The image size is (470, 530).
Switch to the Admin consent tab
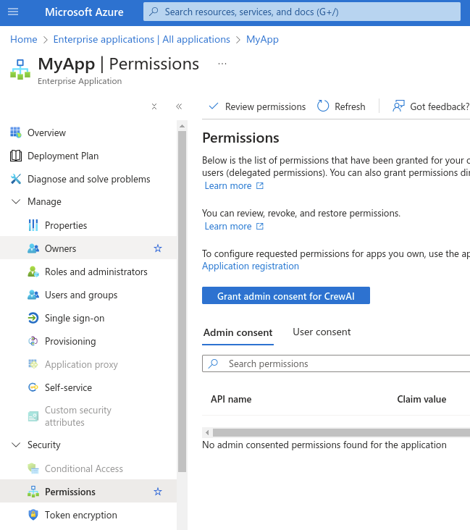[x=238, y=332]
